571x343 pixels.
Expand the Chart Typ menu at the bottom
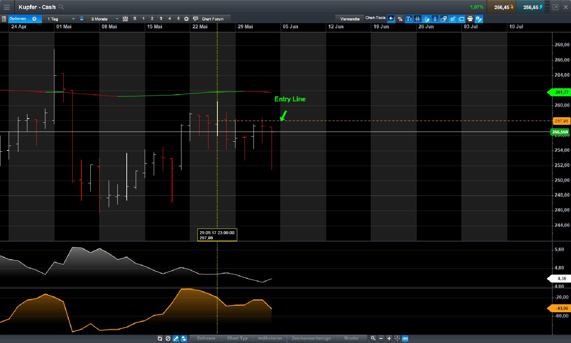click(x=237, y=339)
